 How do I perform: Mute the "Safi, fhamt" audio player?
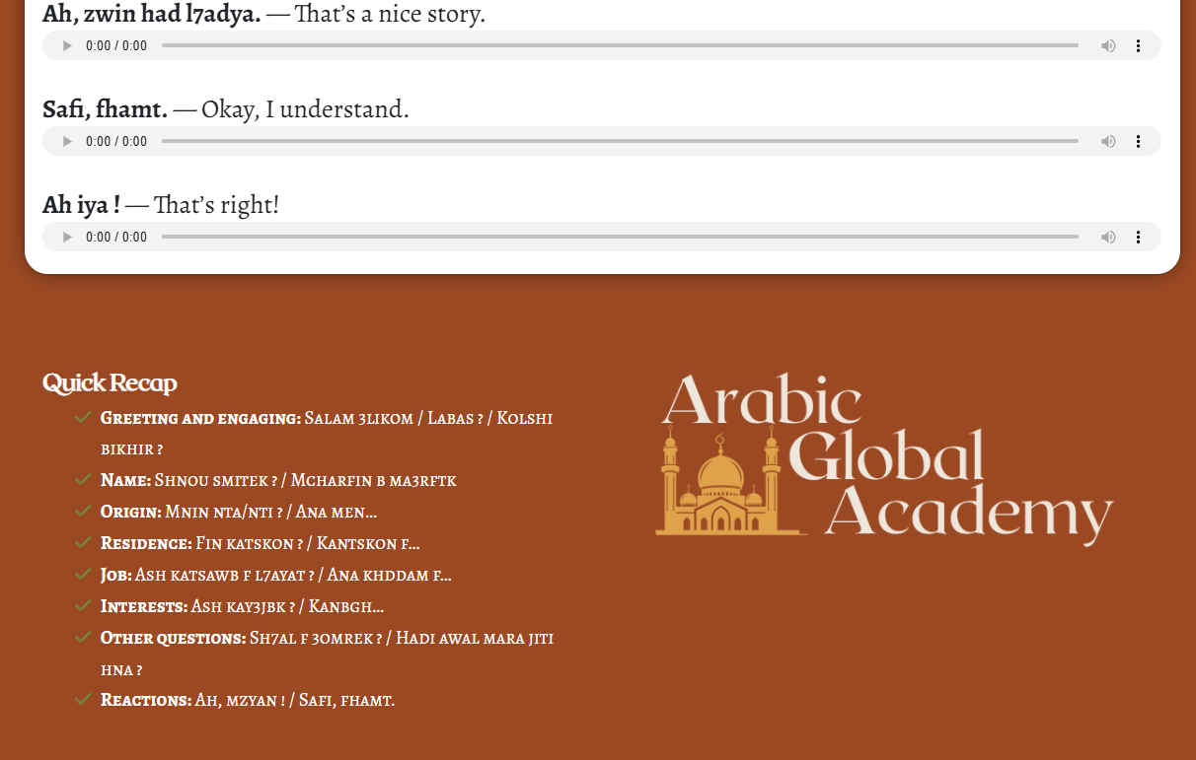pyautogui.click(x=1108, y=142)
